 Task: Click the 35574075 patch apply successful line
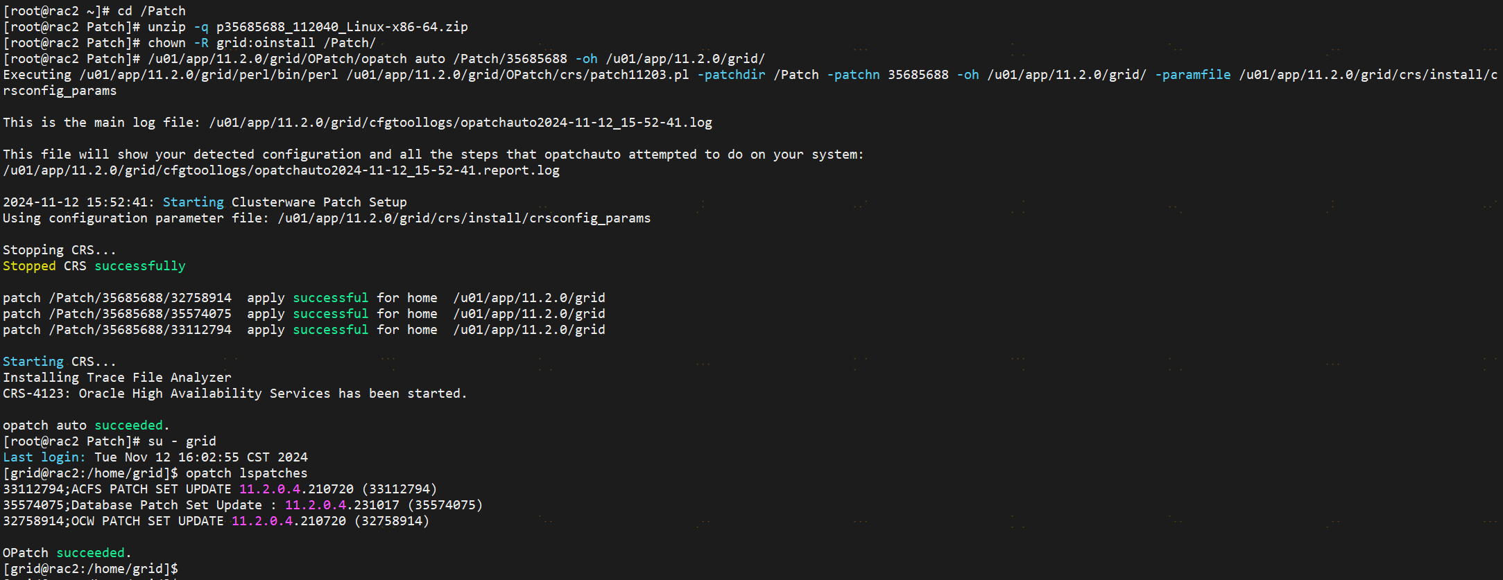pyautogui.click(x=304, y=314)
